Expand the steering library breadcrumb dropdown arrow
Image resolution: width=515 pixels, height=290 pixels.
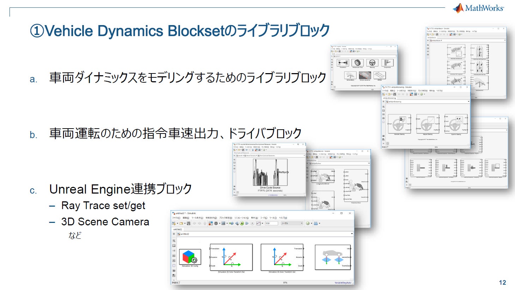tap(468, 101)
